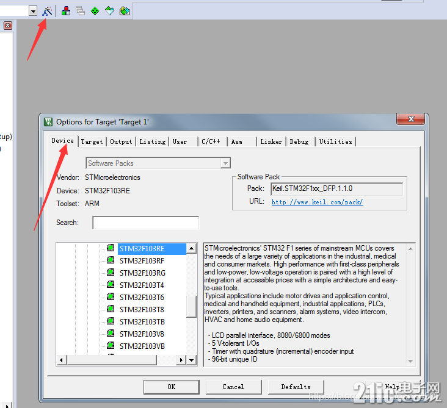The width and height of the screenshot is (447, 408).
Task: Click device list scroll up arrow
Action: click(192, 249)
